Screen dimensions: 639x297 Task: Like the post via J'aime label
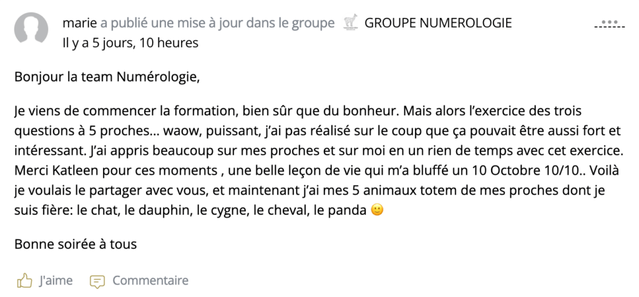pyautogui.click(x=56, y=281)
